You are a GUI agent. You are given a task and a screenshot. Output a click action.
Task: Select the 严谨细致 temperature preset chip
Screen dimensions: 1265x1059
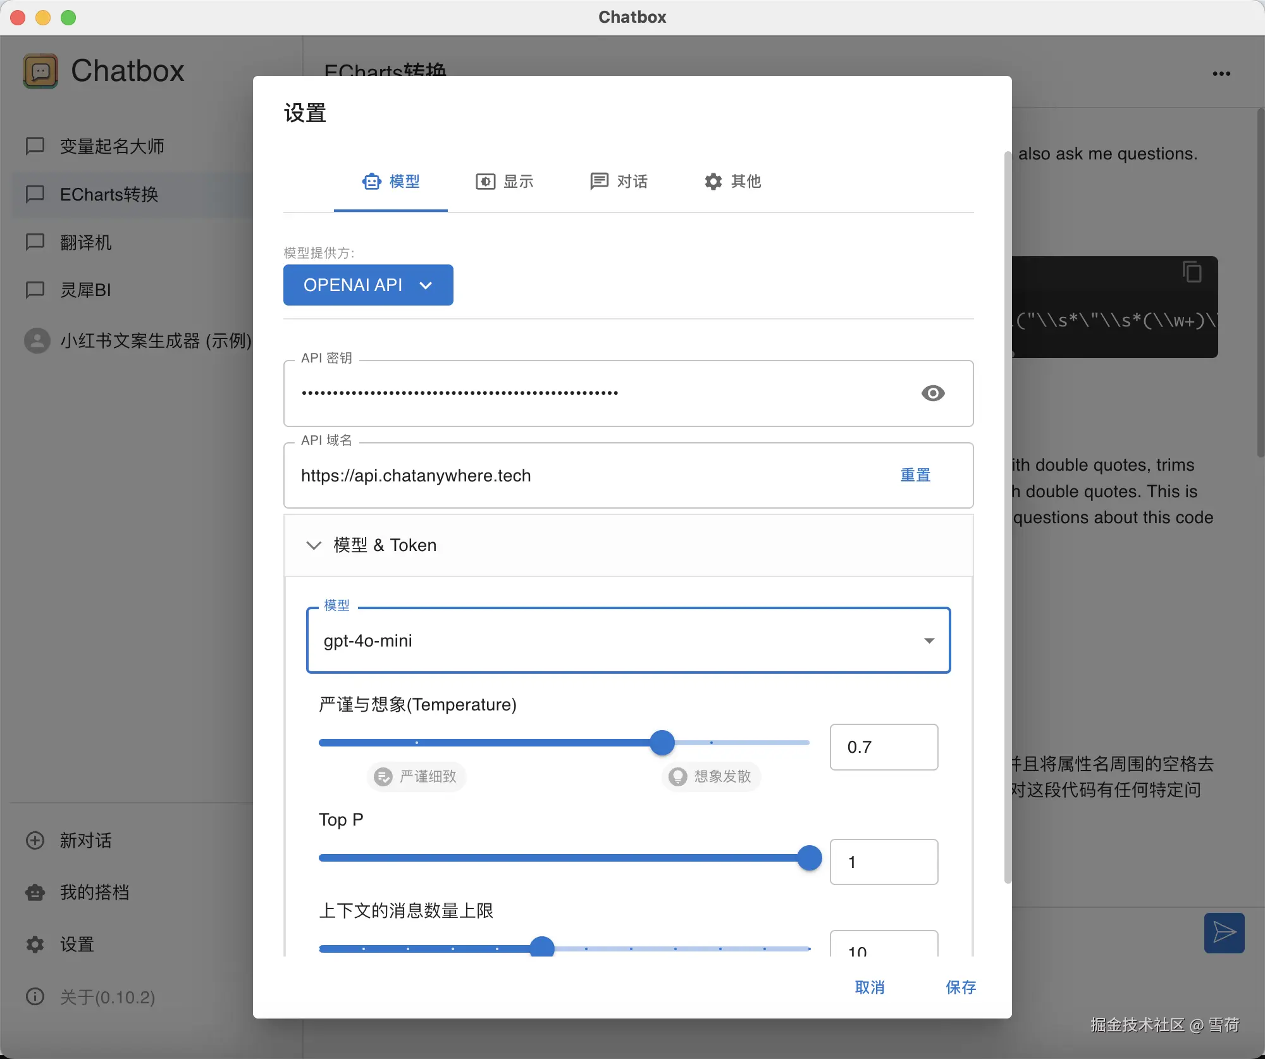(416, 776)
